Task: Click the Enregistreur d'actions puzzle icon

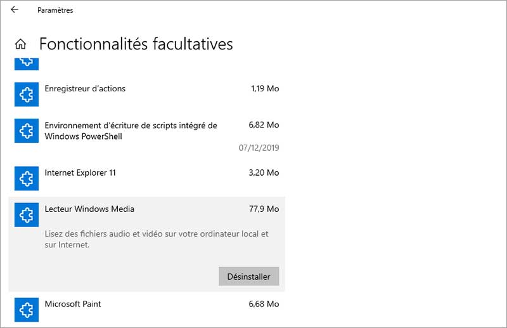Action: pyautogui.click(x=27, y=95)
